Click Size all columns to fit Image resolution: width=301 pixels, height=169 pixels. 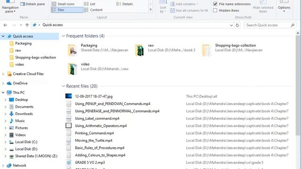(x=189, y=10)
